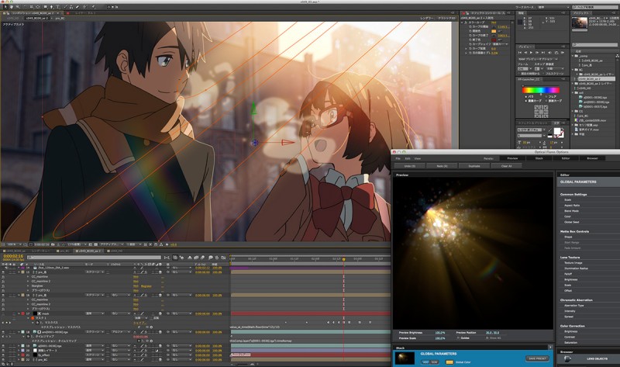Image resolution: width=620 pixels, height=367 pixels.
Task: Expand layer 21 fp_effect twirl arrow
Action: click(19, 355)
